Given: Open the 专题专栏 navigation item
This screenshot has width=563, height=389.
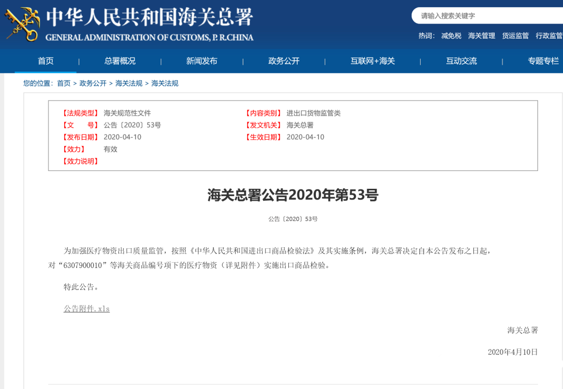Looking at the screenshot, I should 543,61.
